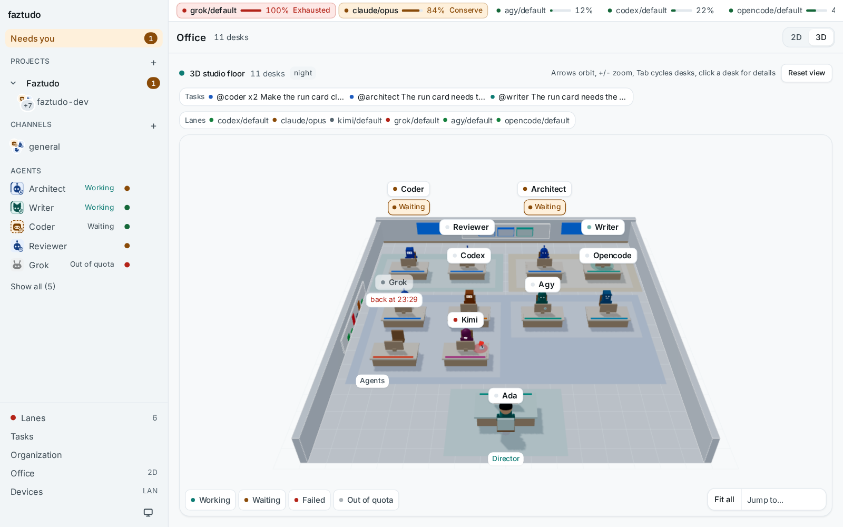Click the Writer agent avatar icon
This screenshot has width=843, height=527.
pos(17,208)
